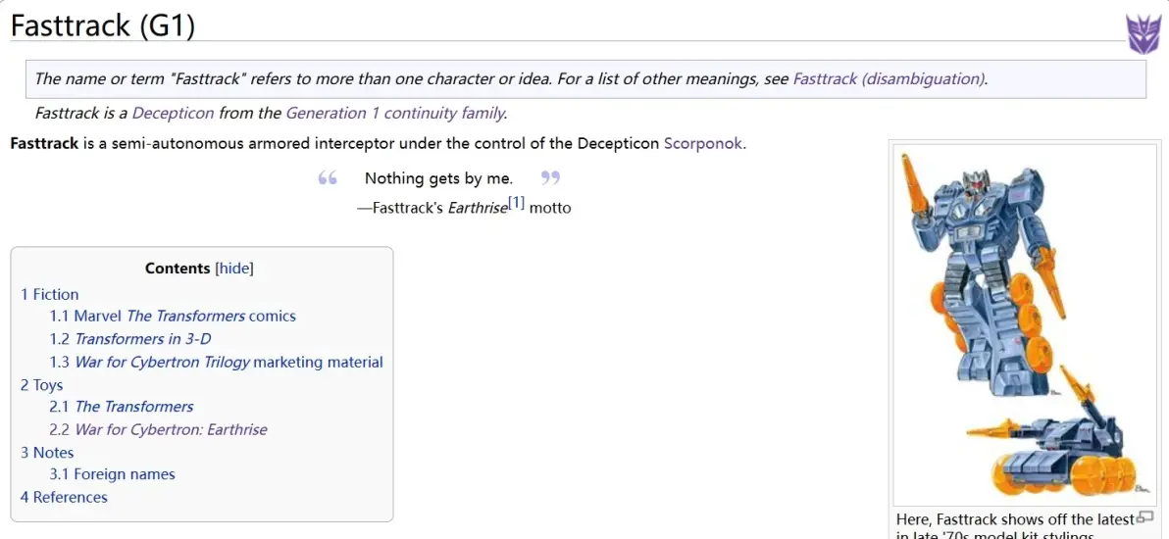Jump to 1.2 Transformers in 3-D
Viewport: 1169px width, 539px height.
[130, 338]
